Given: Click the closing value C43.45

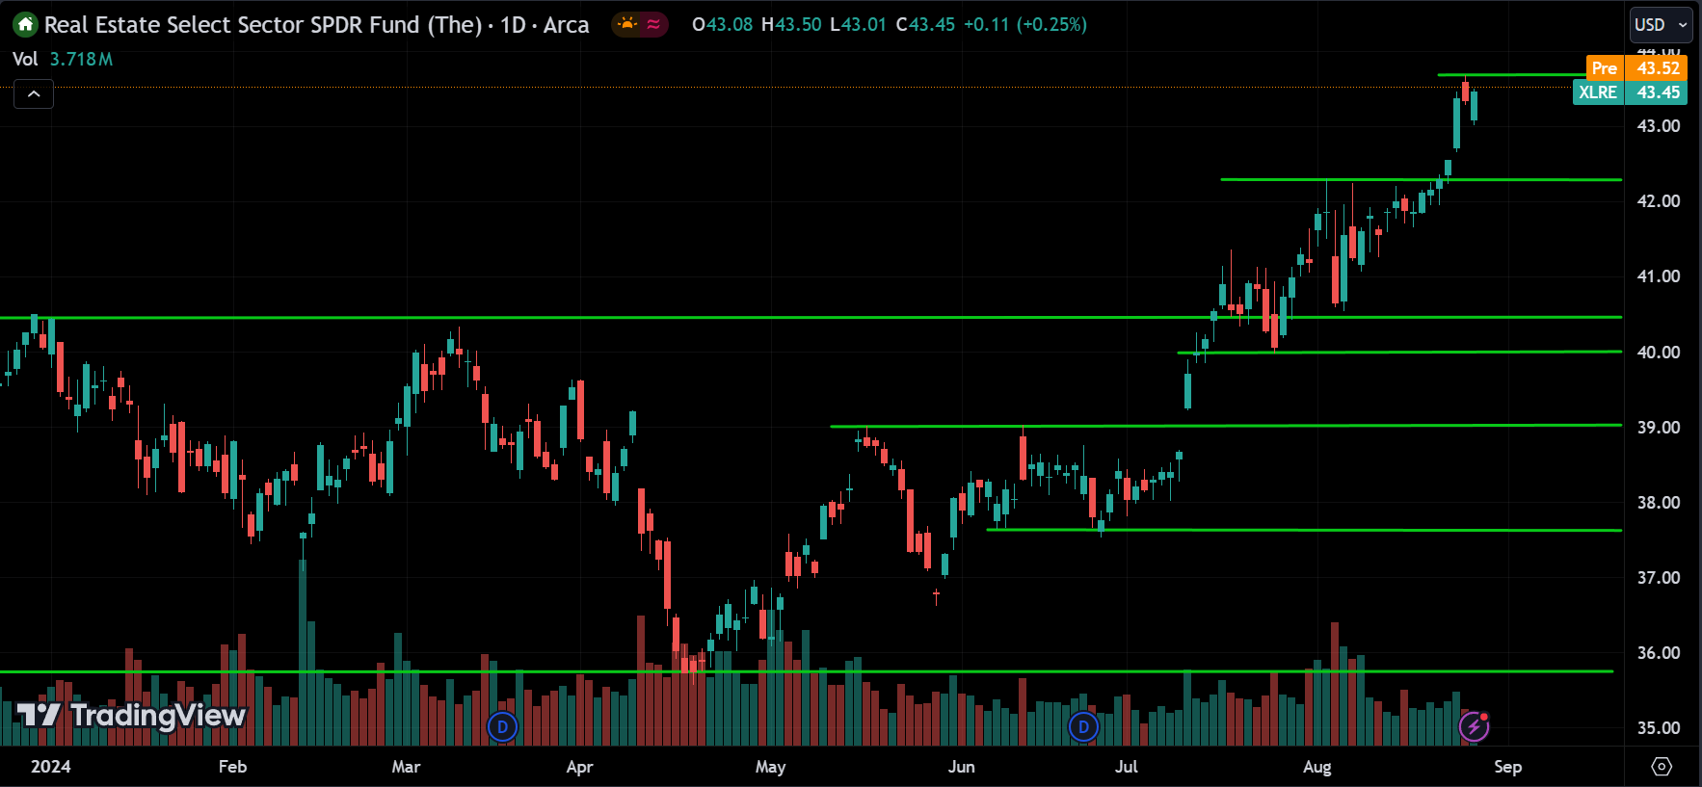Looking at the screenshot, I should click(925, 25).
